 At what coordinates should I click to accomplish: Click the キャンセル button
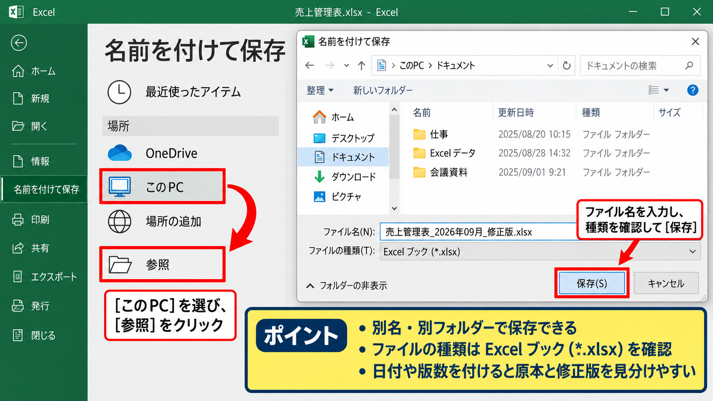(666, 283)
